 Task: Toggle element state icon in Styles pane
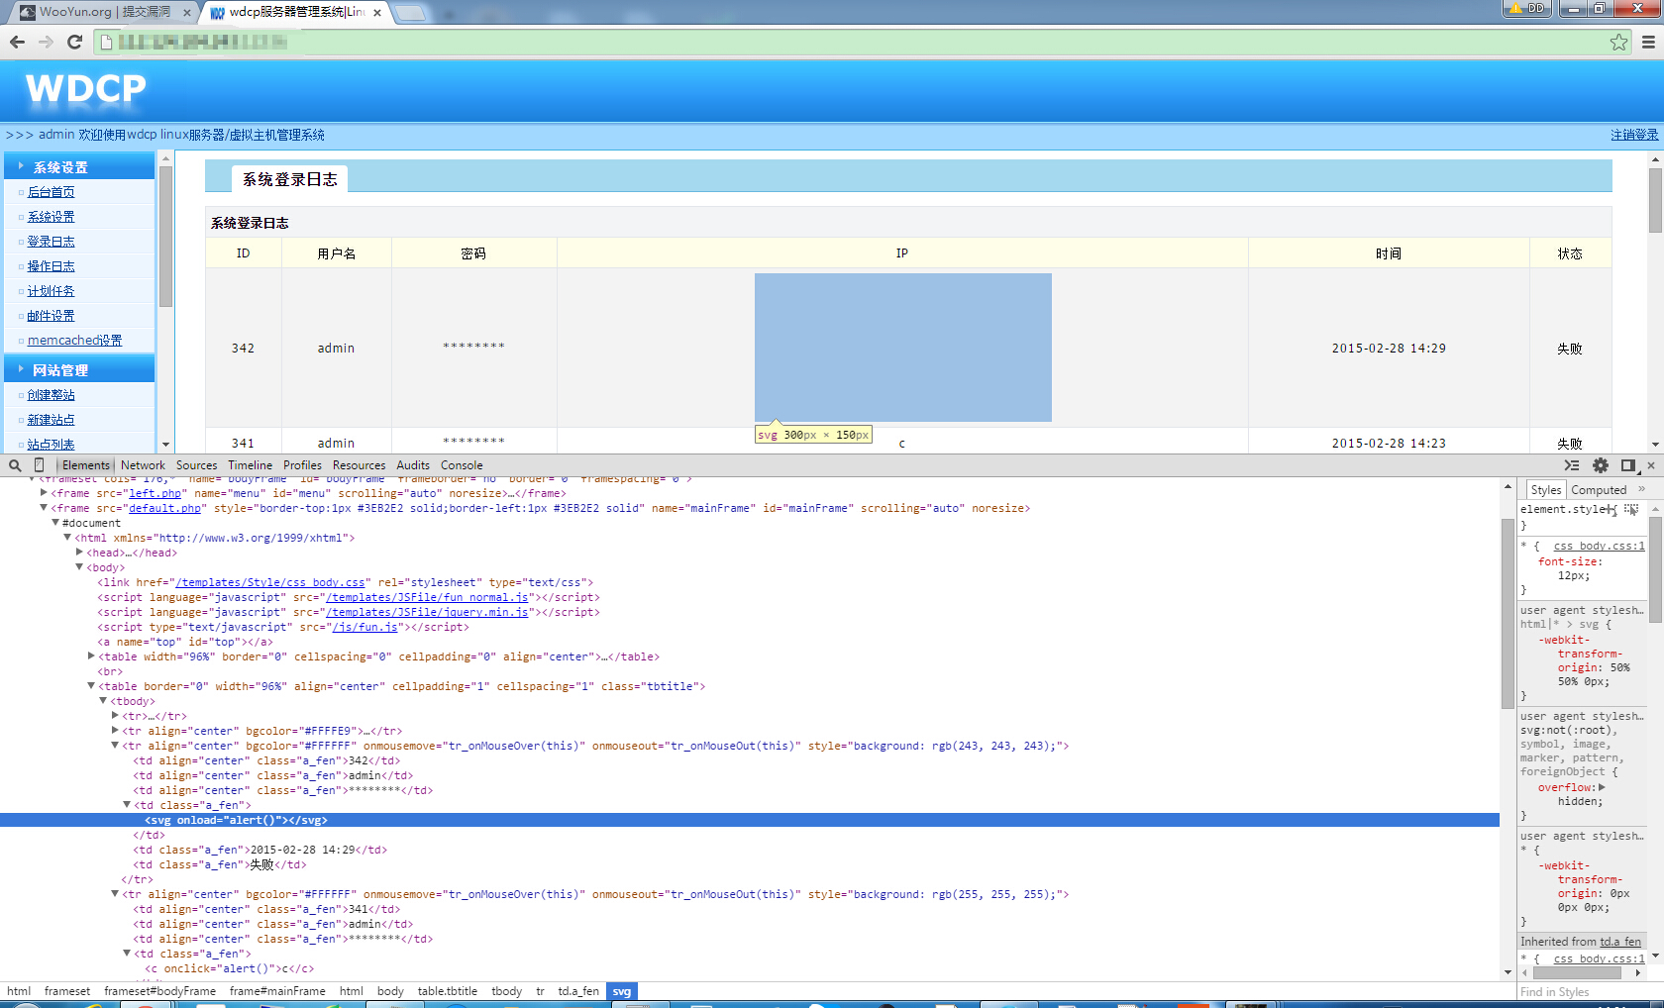point(1631,509)
